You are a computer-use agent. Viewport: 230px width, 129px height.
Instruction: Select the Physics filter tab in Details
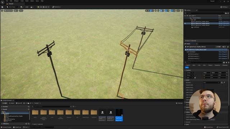210,65
